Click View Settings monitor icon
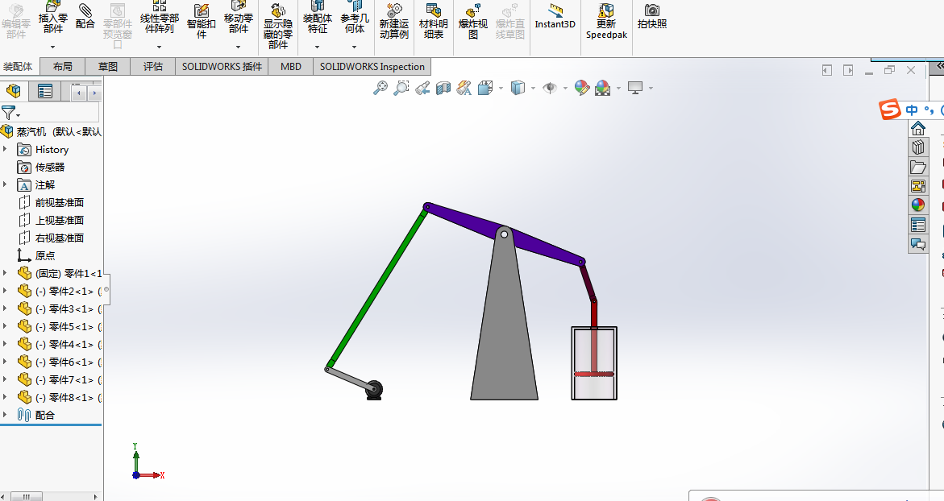This screenshot has width=944, height=501. (x=635, y=89)
